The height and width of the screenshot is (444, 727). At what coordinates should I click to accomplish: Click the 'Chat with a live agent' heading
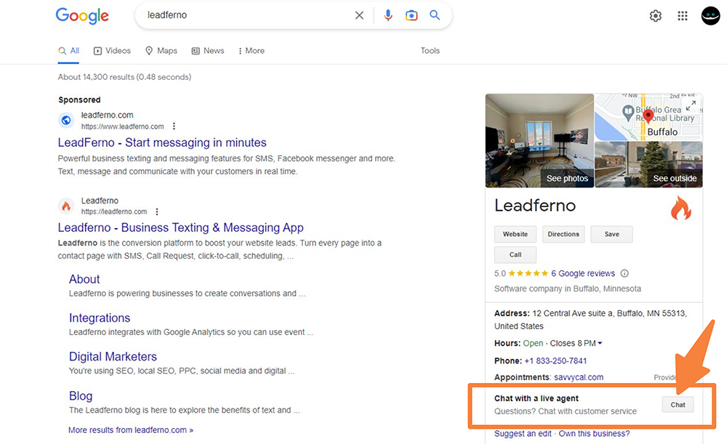point(536,398)
